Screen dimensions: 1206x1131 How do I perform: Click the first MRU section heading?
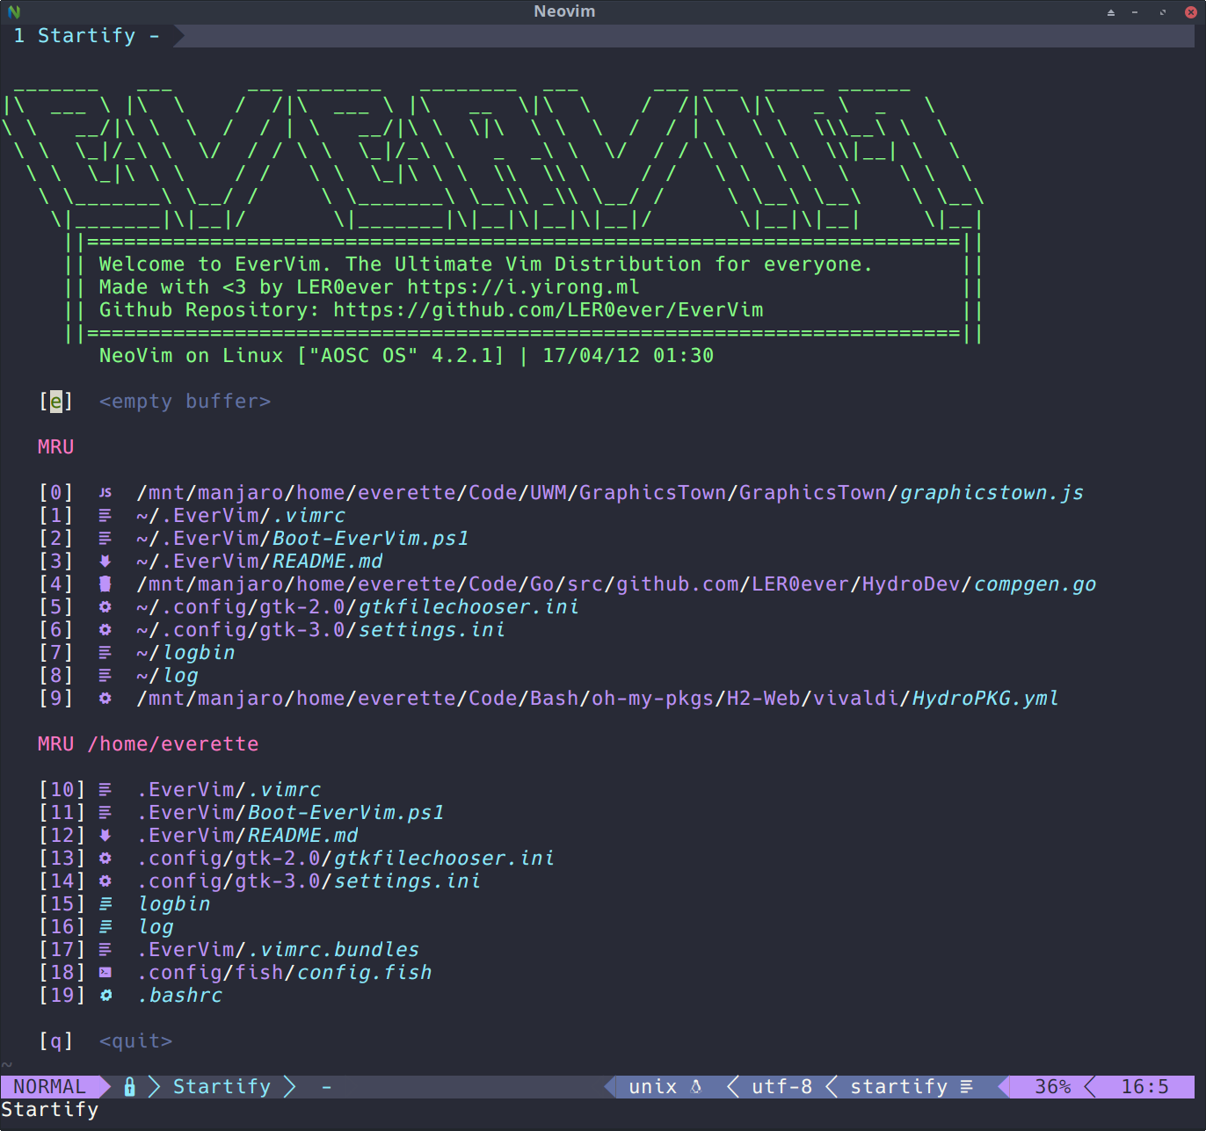point(56,447)
